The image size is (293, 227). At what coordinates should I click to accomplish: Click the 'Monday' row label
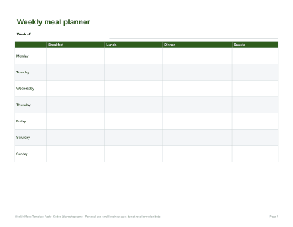click(23, 56)
